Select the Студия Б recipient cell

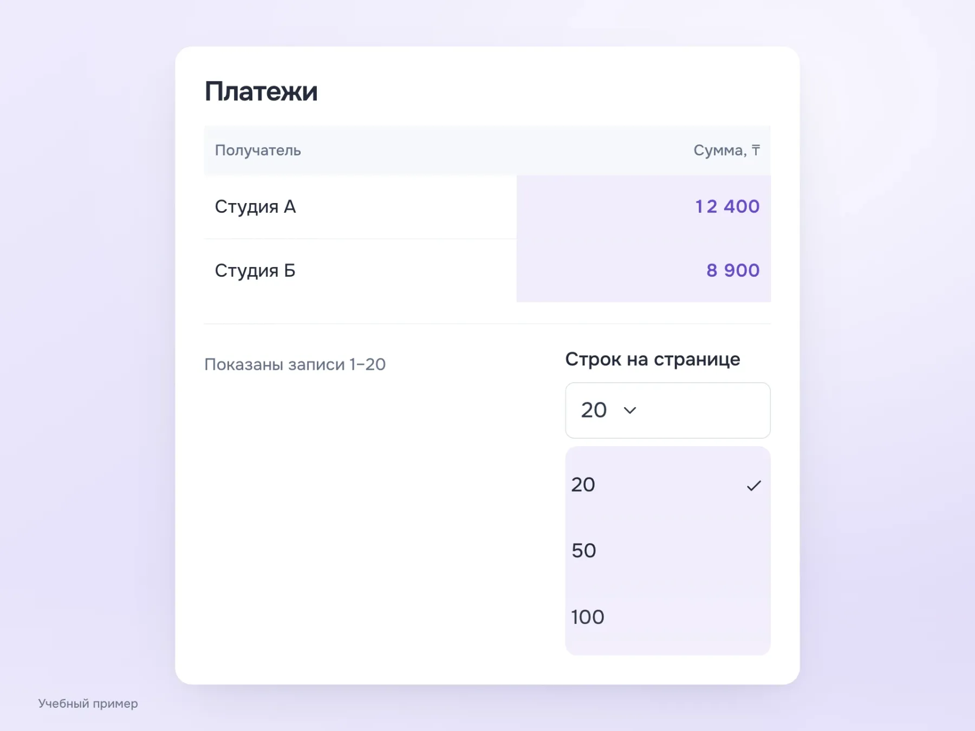tap(360, 271)
